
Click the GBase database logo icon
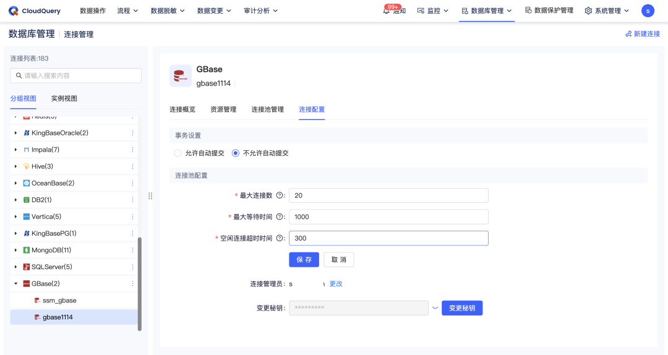tap(180, 75)
